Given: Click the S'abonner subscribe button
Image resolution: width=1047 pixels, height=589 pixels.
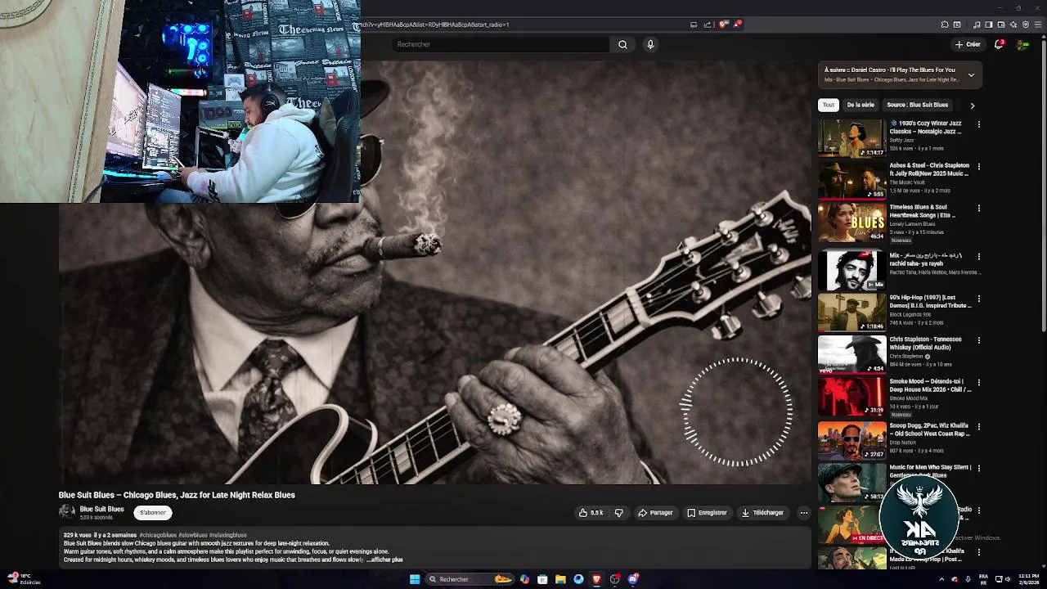Looking at the screenshot, I should (x=153, y=513).
